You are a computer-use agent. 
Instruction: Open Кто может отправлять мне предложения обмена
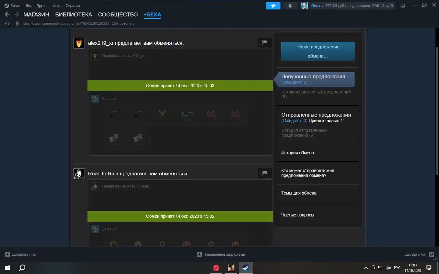308,173
